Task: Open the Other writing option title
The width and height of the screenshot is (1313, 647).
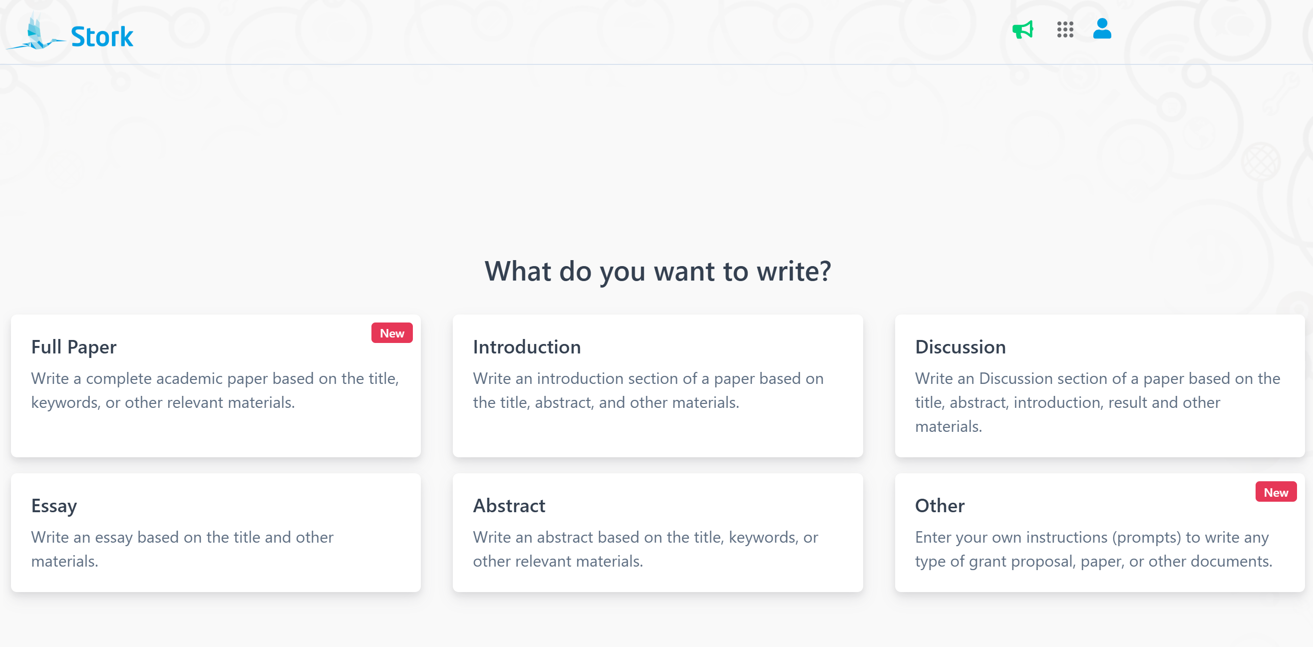Action: click(940, 506)
